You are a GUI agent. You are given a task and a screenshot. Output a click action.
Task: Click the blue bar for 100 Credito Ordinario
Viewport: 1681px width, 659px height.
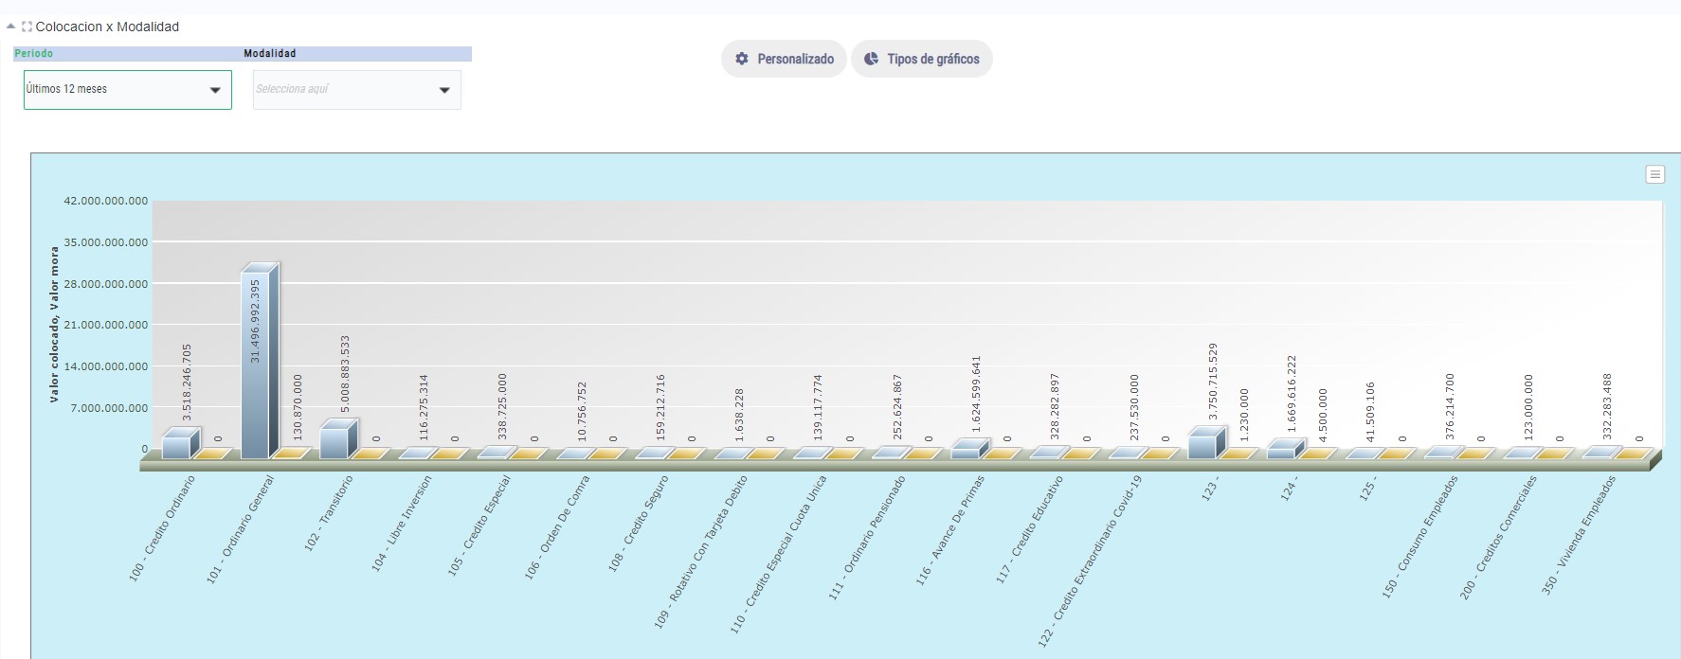pyautogui.click(x=177, y=446)
